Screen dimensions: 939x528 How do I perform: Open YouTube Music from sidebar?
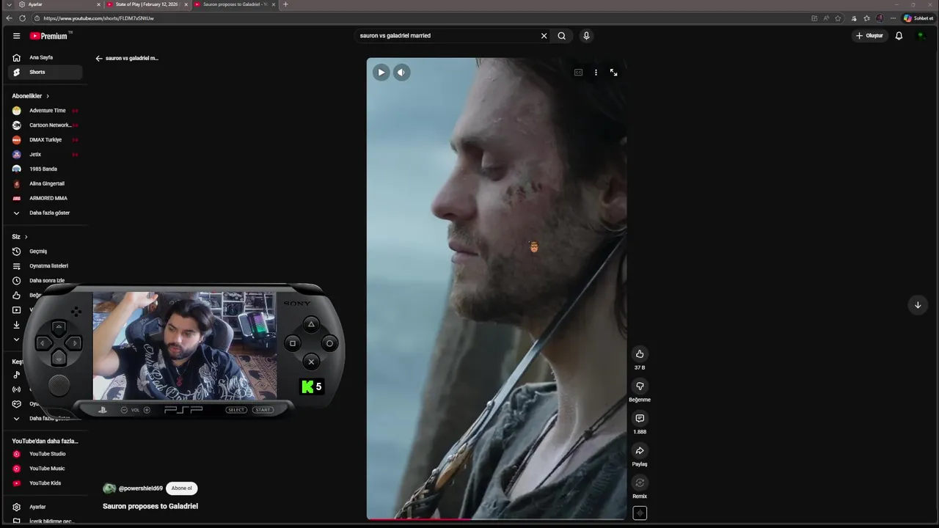coord(45,469)
